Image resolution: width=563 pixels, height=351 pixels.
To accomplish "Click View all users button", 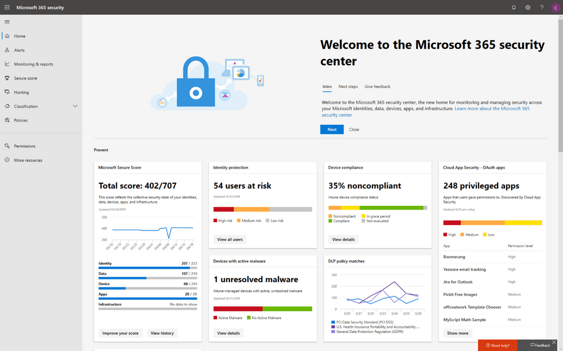I will [230, 240].
